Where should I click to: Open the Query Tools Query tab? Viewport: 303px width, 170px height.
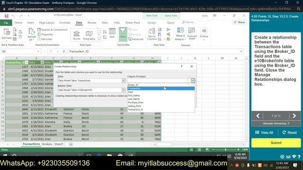click(170, 23)
